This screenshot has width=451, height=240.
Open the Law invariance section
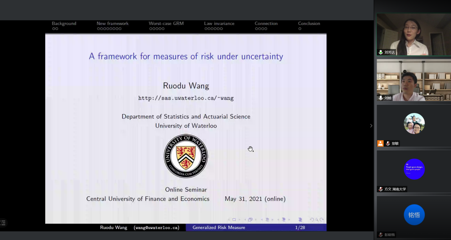(219, 23)
